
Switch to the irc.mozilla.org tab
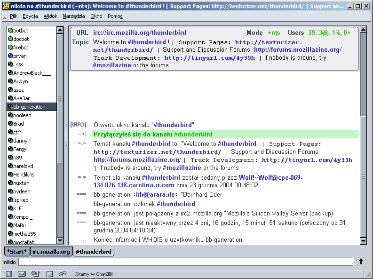pos(51,251)
